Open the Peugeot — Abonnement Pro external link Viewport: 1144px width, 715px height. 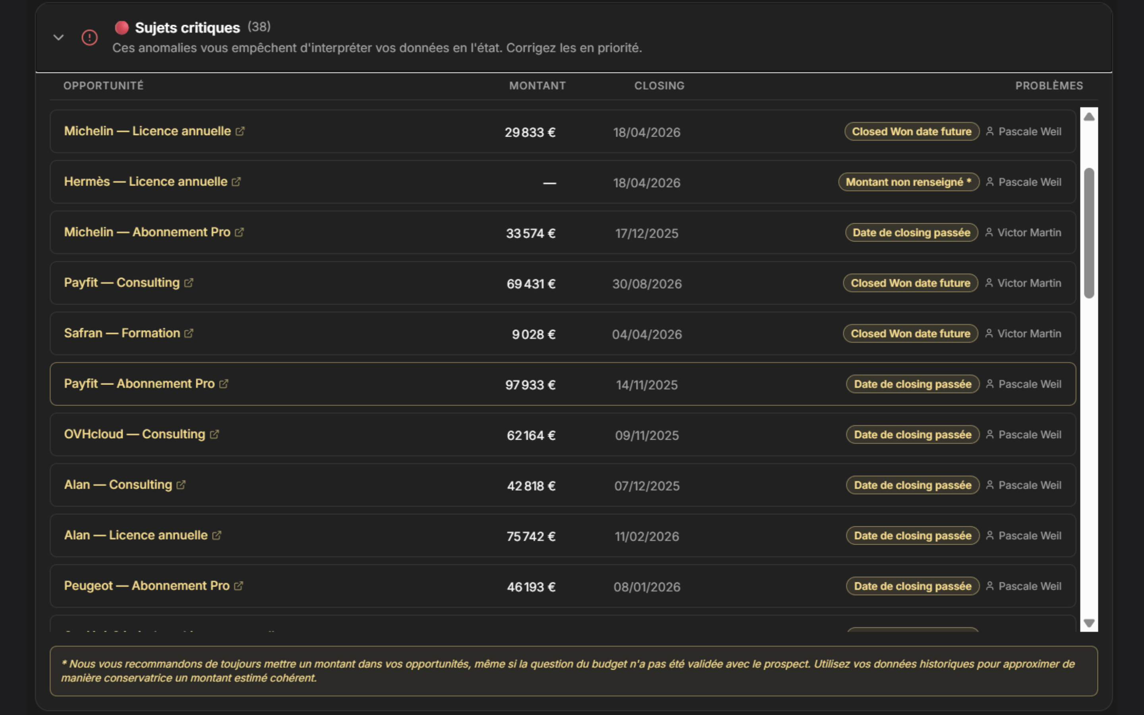[x=239, y=586]
